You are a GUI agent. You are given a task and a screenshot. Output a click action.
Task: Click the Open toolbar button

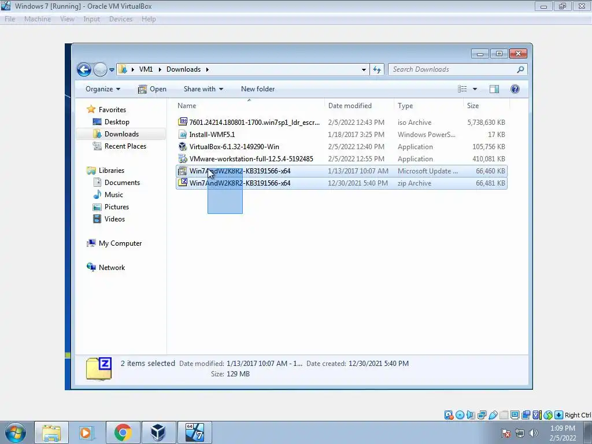coord(152,89)
